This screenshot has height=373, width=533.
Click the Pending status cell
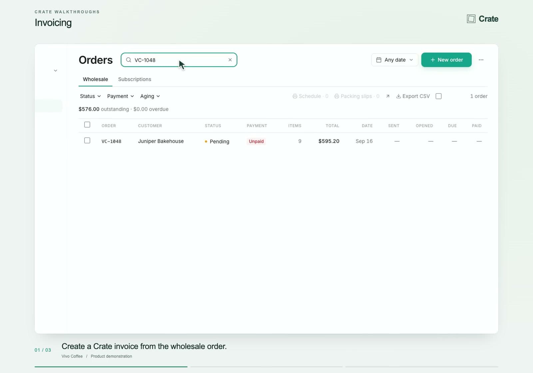tap(217, 142)
